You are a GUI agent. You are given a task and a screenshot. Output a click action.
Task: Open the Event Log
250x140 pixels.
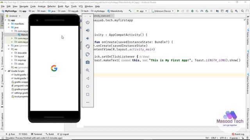(238, 134)
